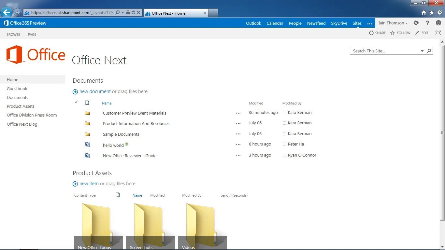The width and height of the screenshot is (445, 250).
Task: Open Outlook in top navigation
Action: point(253,23)
